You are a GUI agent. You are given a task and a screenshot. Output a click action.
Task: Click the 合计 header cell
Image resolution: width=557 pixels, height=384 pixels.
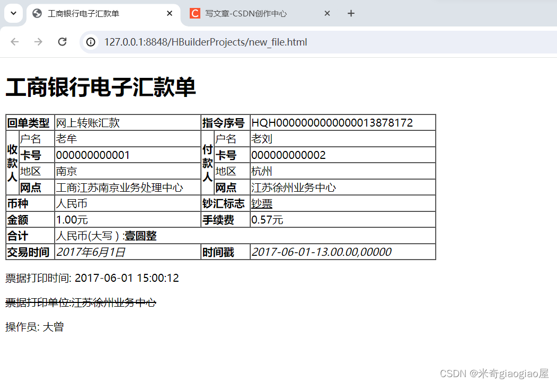pyautogui.click(x=30, y=236)
